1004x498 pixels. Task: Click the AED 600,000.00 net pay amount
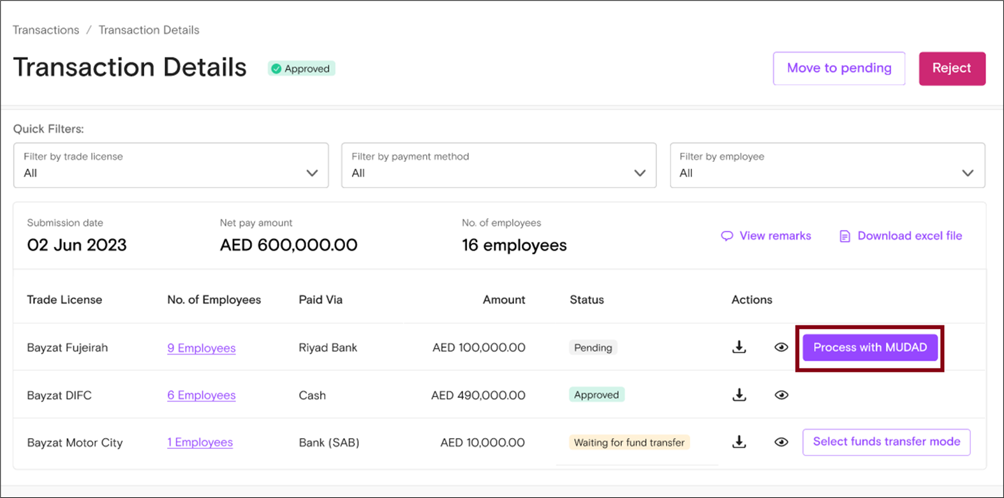[288, 245]
